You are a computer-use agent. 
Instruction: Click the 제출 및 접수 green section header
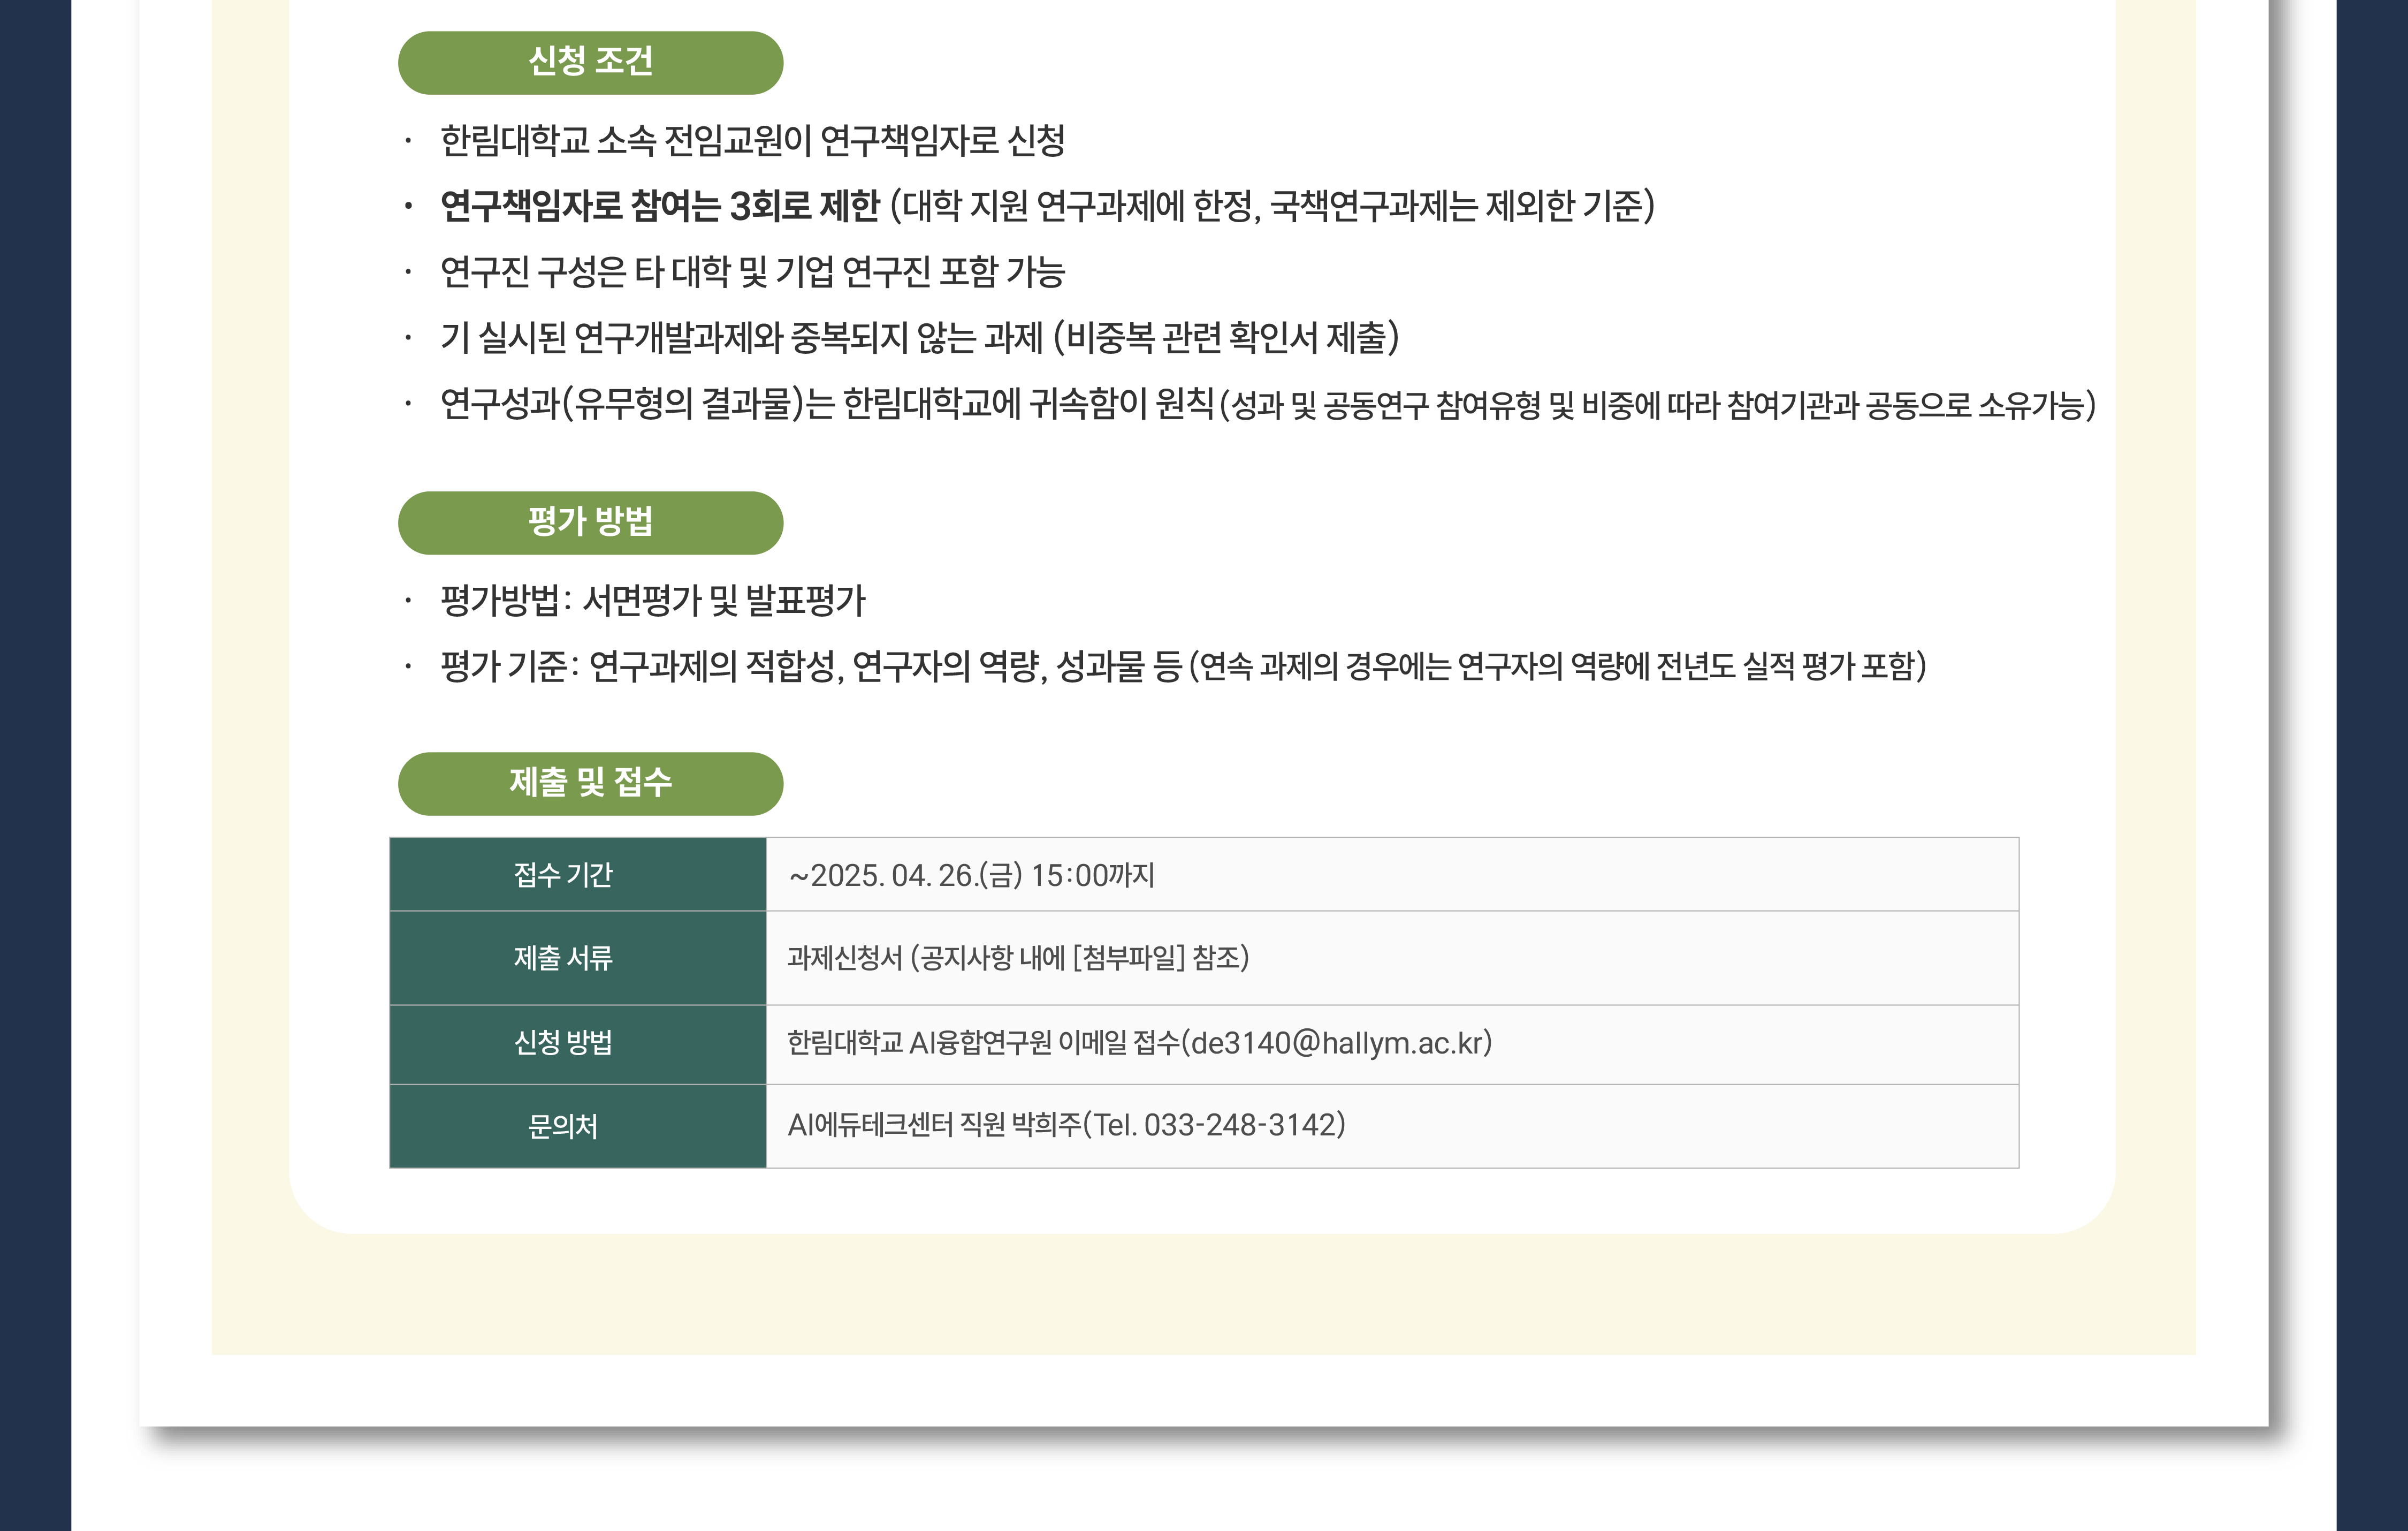[x=590, y=784]
